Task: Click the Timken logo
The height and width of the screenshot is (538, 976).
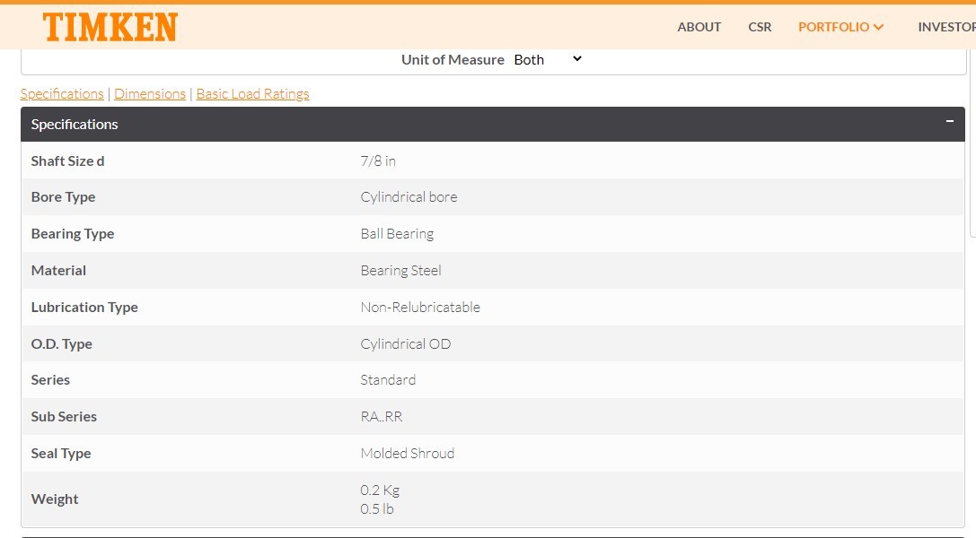Action: tap(110, 27)
